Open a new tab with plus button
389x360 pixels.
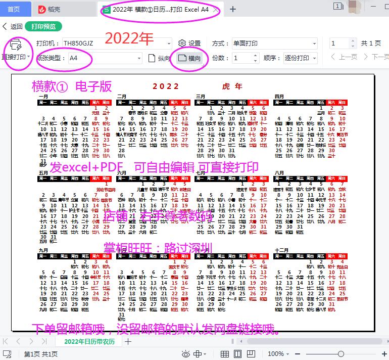[233, 9]
